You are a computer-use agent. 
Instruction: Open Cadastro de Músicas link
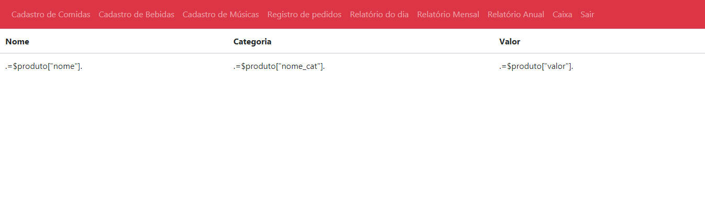[x=221, y=15]
